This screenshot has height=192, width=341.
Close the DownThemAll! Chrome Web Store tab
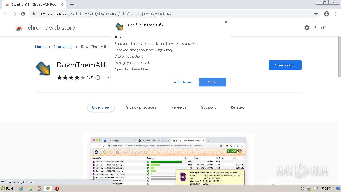click(62, 5)
